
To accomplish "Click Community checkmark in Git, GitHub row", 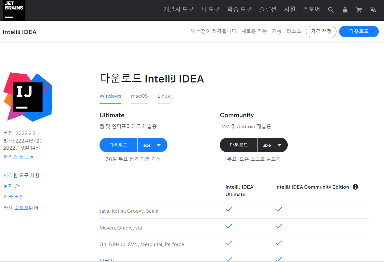I will [279, 243].
